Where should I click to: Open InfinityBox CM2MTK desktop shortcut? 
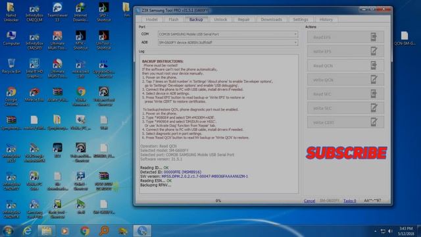click(11, 209)
